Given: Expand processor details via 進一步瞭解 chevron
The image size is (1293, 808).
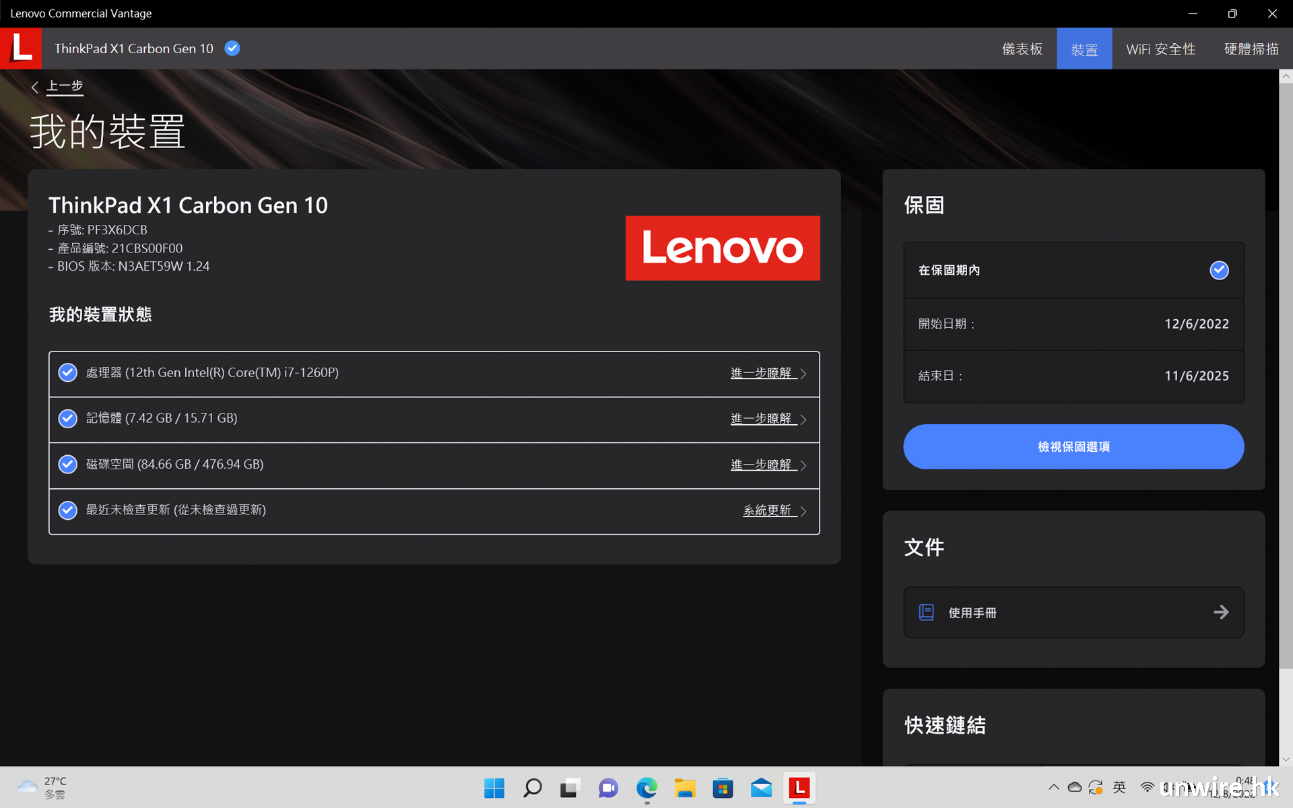Looking at the screenshot, I should (803, 374).
